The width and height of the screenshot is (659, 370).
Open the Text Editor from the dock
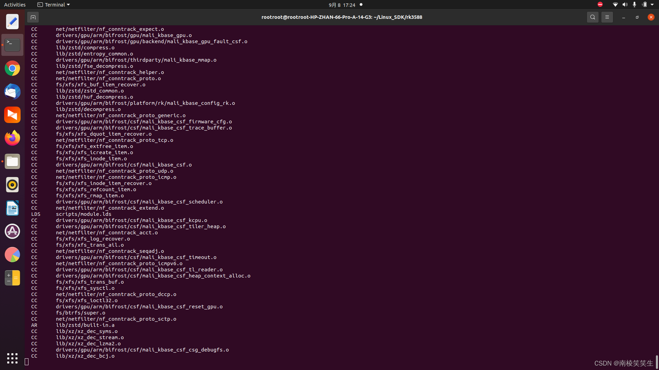(x=12, y=21)
